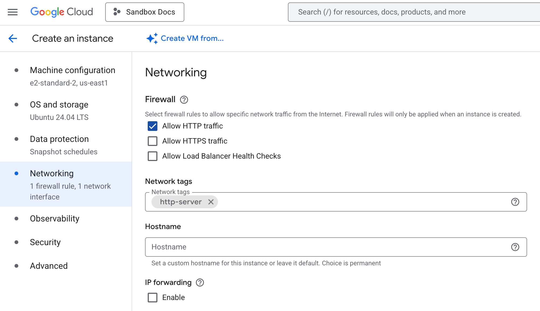
Task: Open the Network tags help icon
Action: coord(516,202)
